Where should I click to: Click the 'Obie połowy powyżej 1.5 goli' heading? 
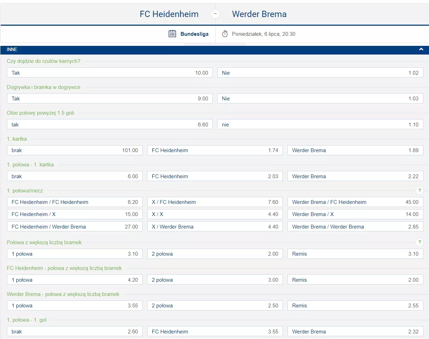pos(40,113)
